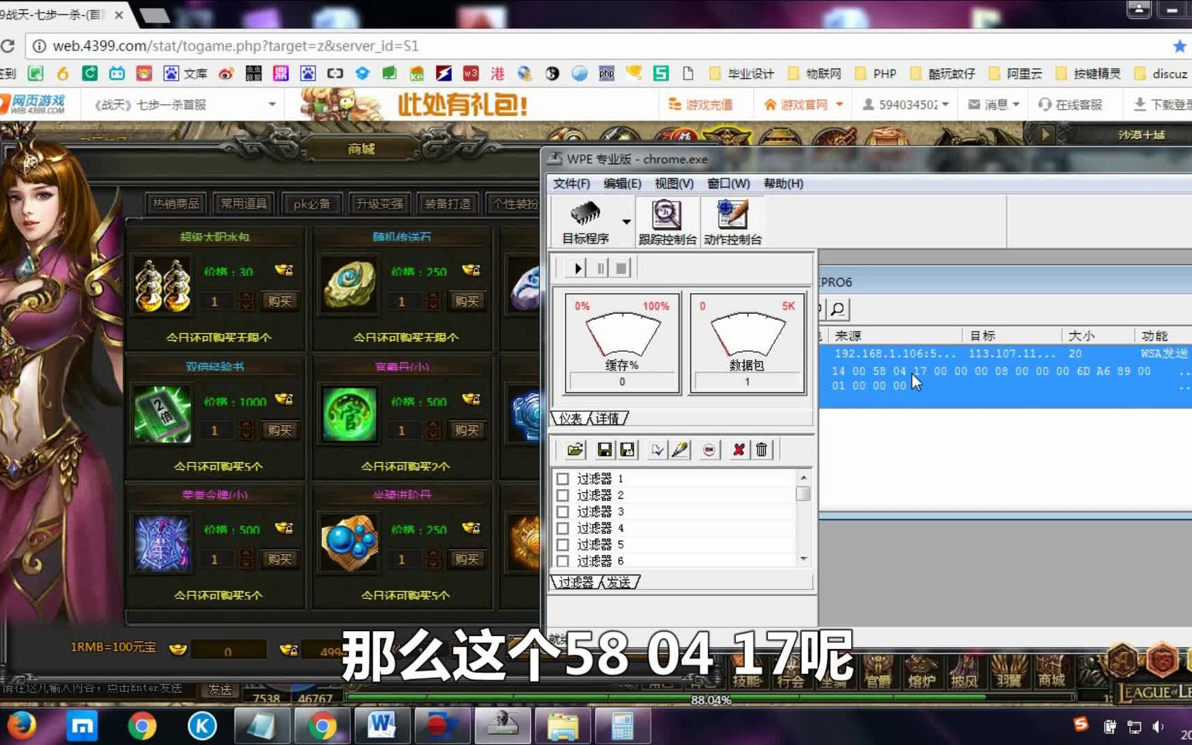Open the 目标程序 dropdown arrow
The height and width of the screenshot is (745, 1192).
[626, 221]
